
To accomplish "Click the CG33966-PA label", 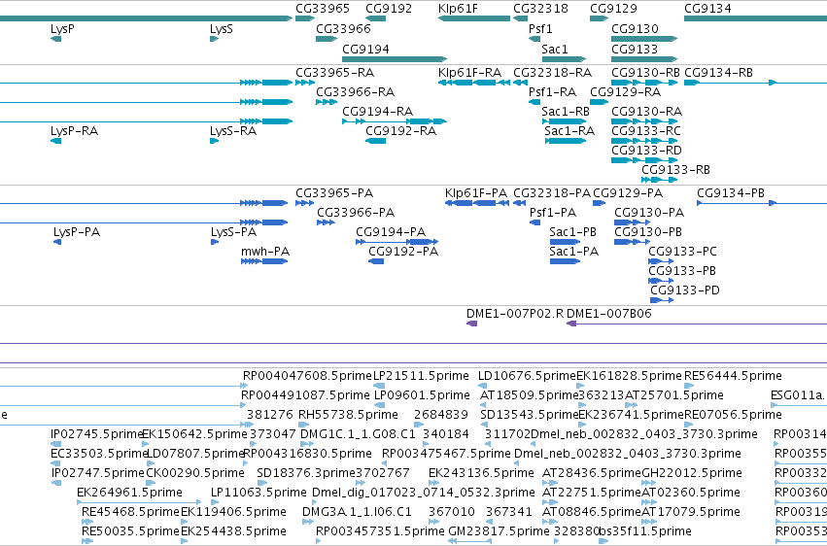I will pyautogui.click(x=356, y=213).
